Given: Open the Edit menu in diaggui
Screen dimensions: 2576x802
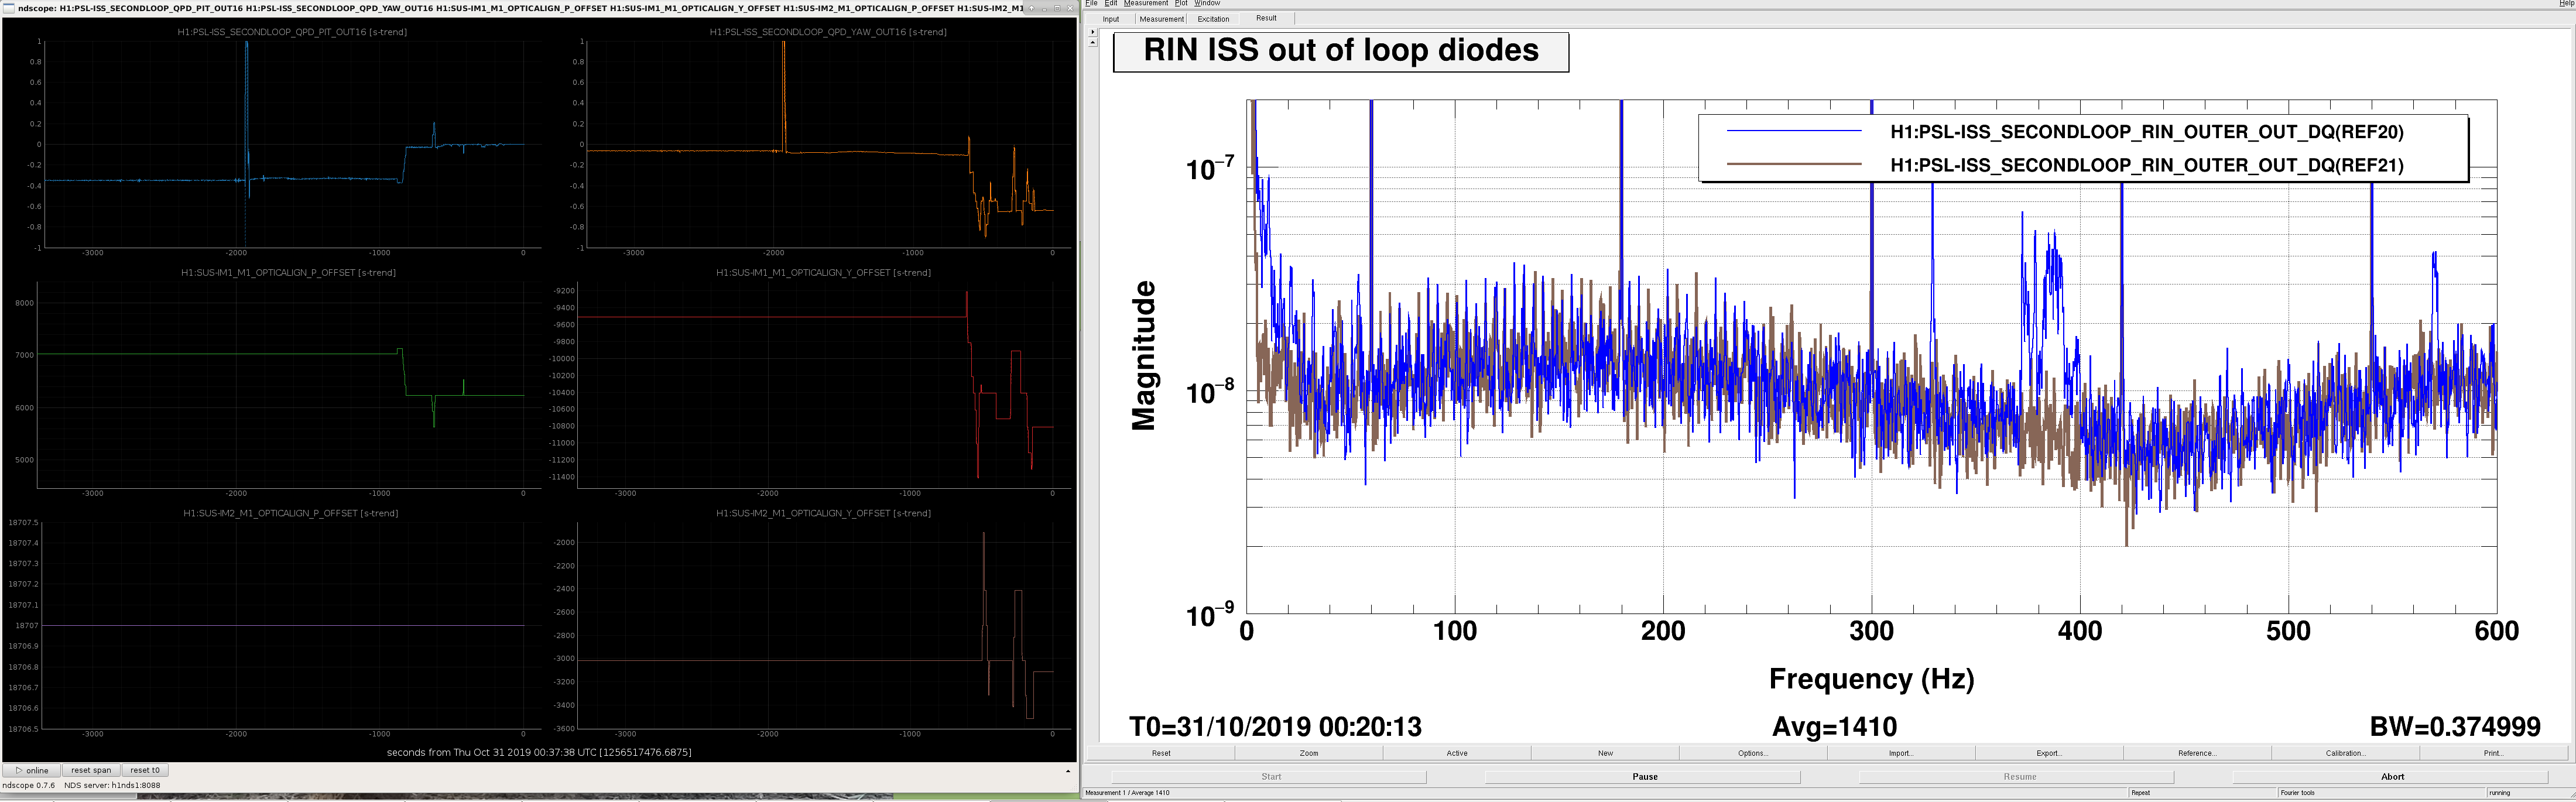Looking at the screenshot, I should pos(1110,4).
